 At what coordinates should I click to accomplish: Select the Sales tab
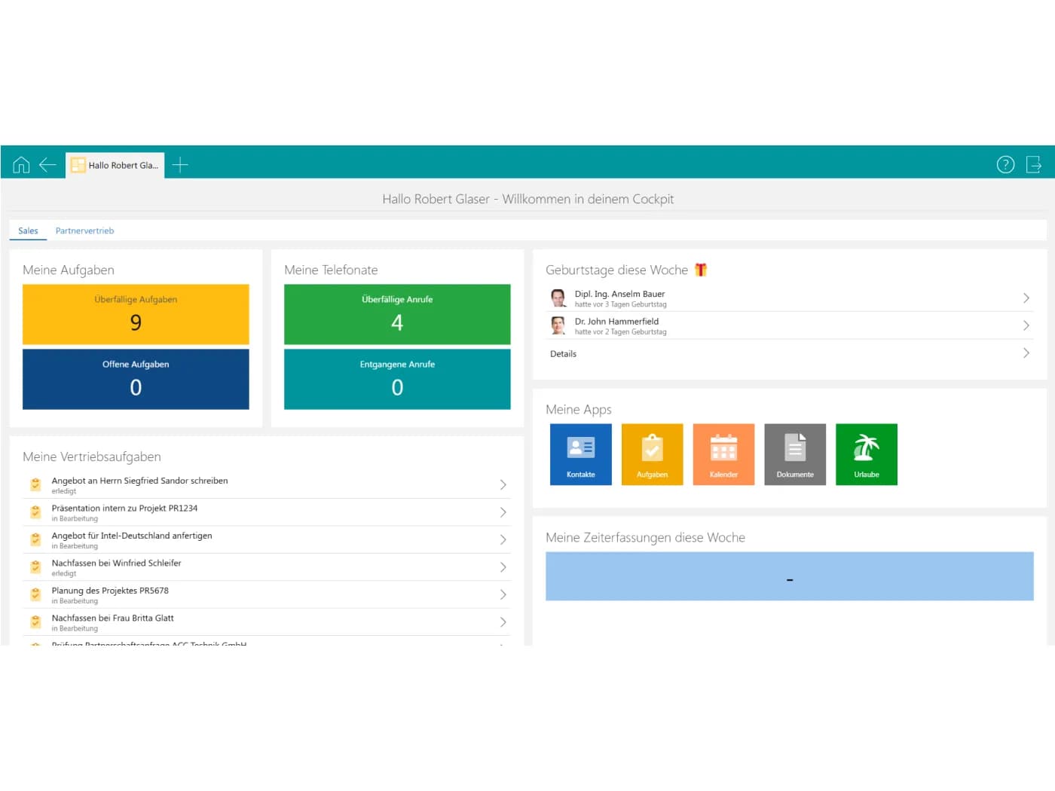pos(28,231)
